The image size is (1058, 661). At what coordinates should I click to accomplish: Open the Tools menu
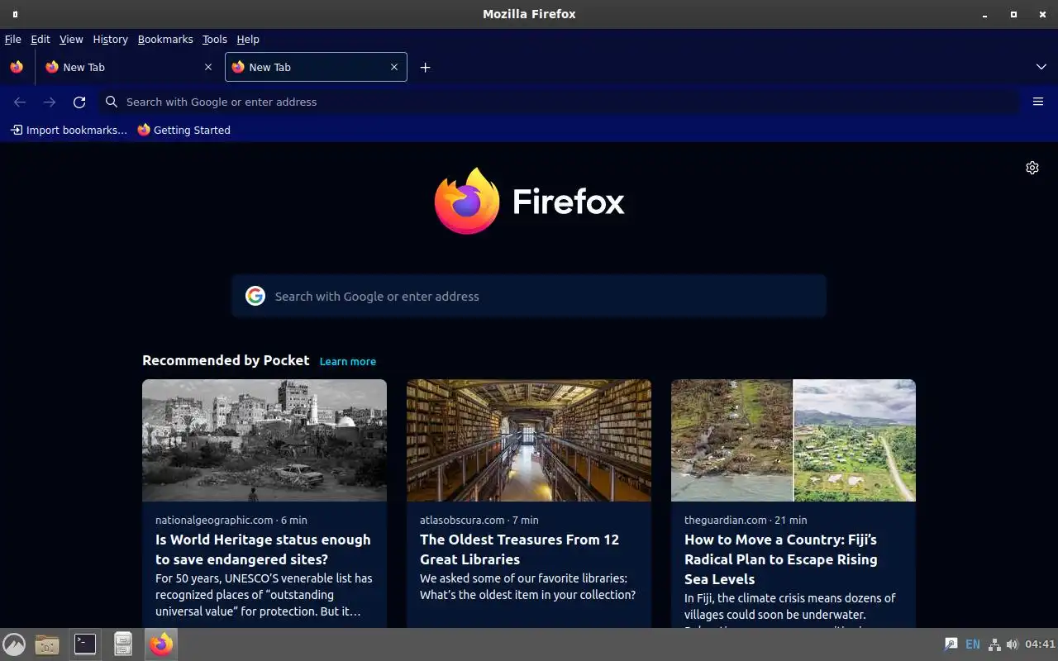coord(214,39)
